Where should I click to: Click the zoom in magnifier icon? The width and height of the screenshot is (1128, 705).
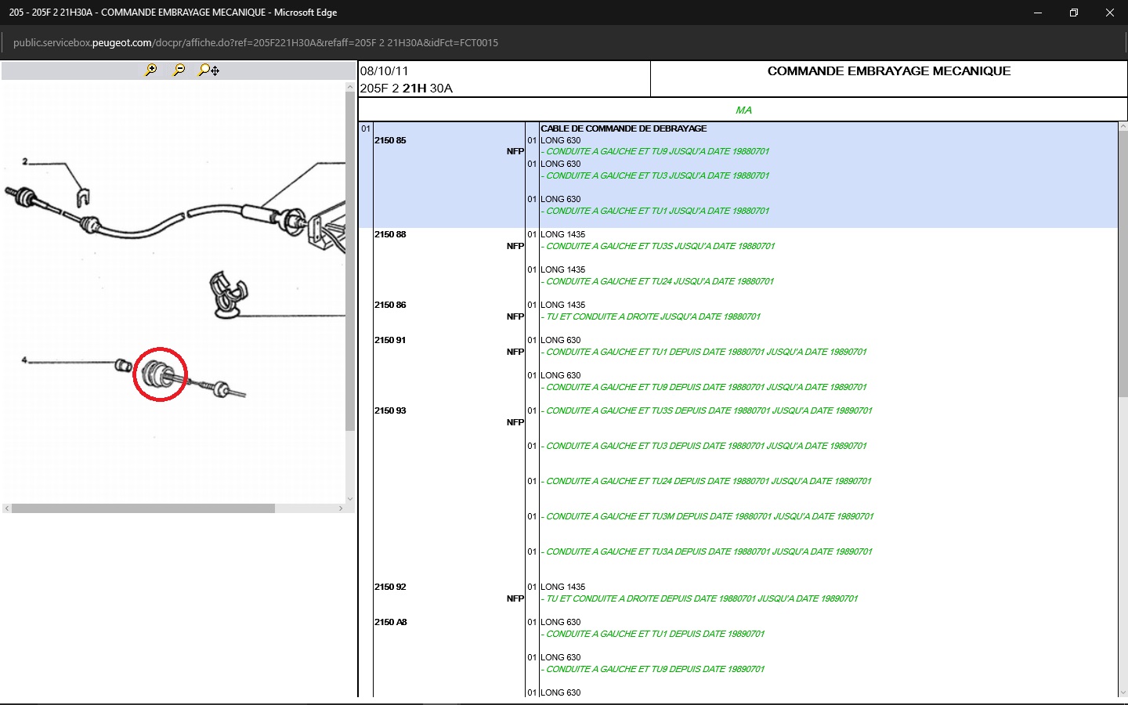[151, 70]
